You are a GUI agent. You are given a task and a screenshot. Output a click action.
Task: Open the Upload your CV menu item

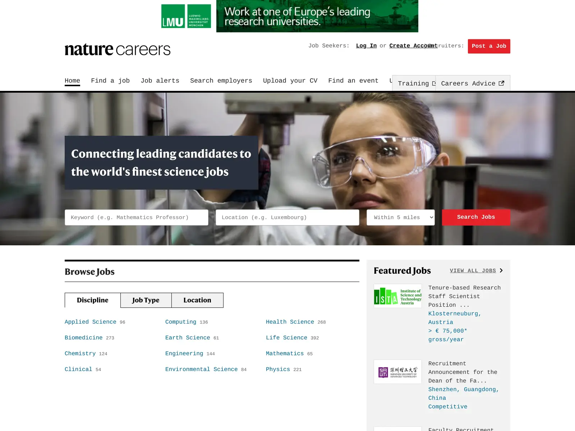[290, 81]
